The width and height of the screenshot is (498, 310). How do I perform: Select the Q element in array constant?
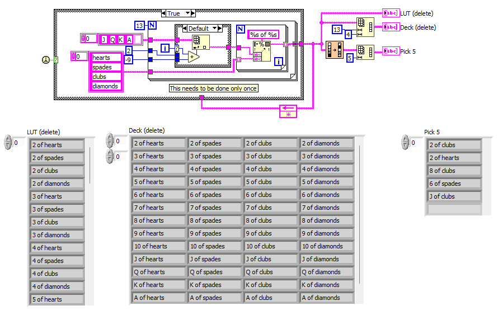click(x=112, y=40)
